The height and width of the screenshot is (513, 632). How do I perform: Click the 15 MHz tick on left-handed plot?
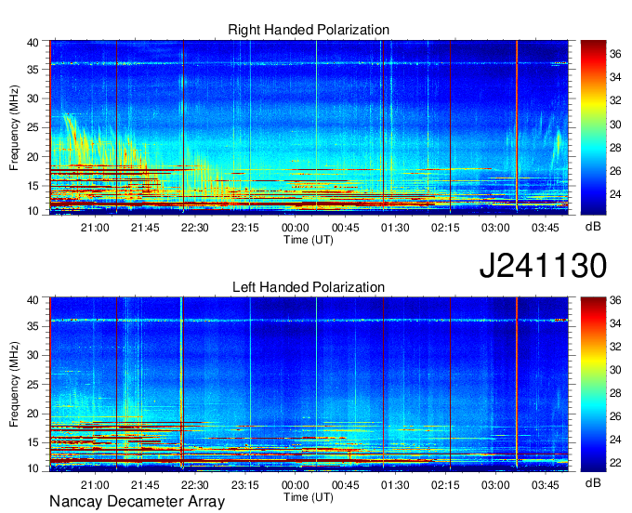(x=33, y=443)
